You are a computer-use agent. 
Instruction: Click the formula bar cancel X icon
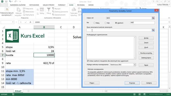pyautogui.click(x=21, y=22)
